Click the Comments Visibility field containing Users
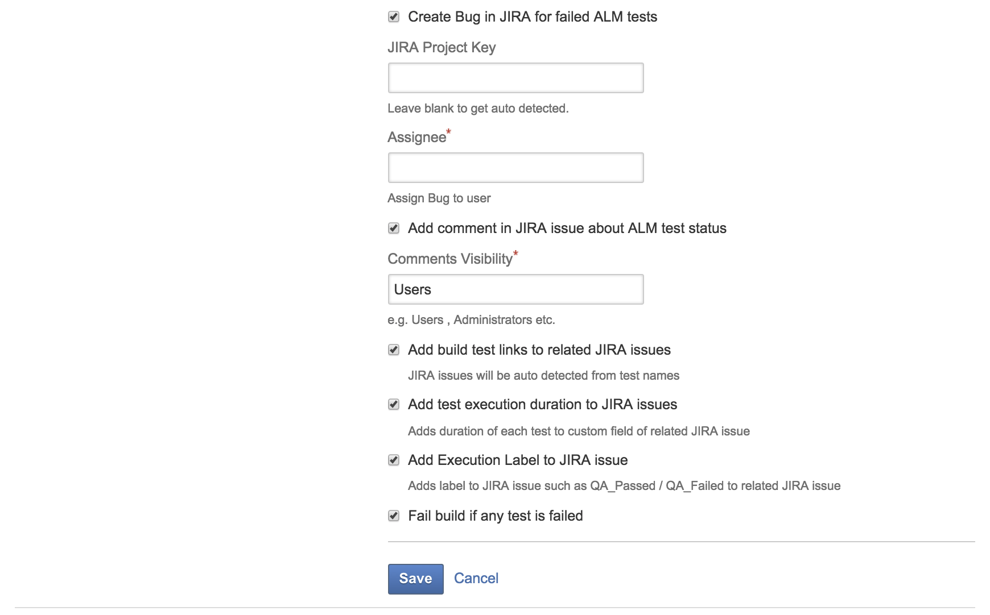 point(515,289)
